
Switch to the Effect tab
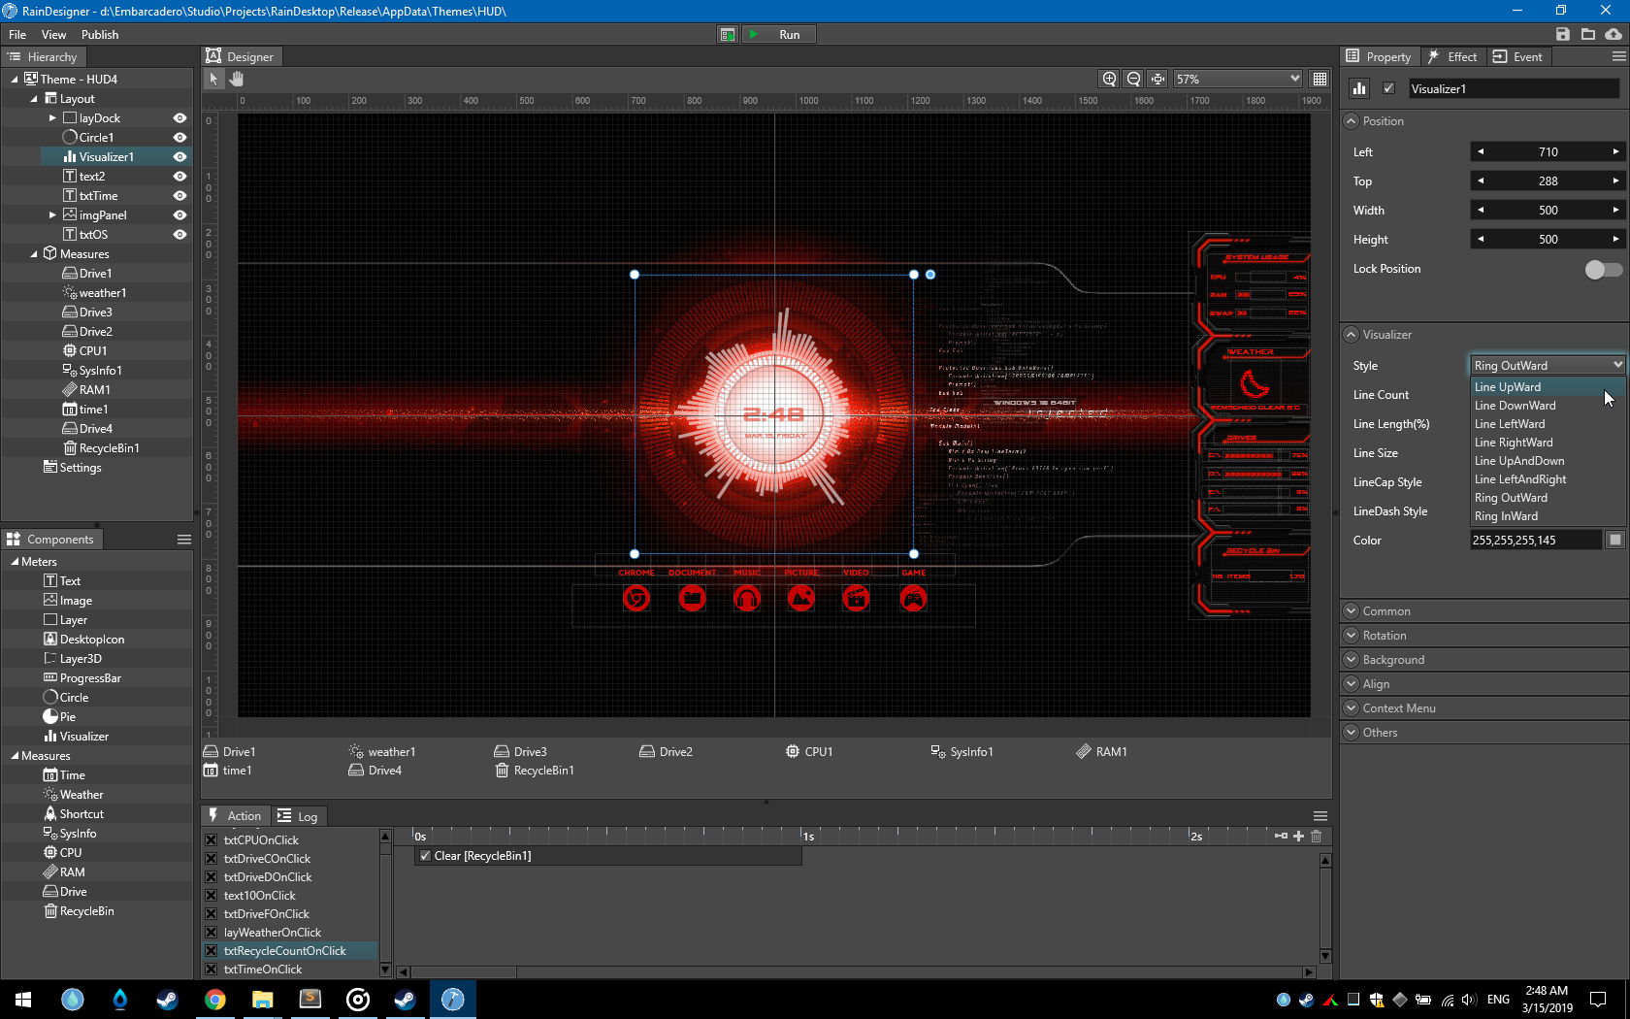tap(1452, 56)
